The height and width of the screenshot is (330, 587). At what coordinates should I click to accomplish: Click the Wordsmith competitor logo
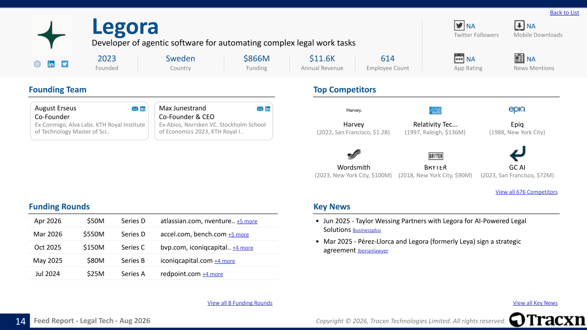pyautogui.click(x=354, y=154)
